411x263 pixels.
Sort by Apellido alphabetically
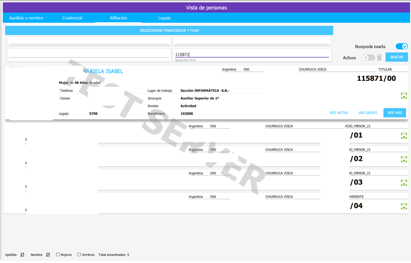pyautogui.click(x=22, y=255)
